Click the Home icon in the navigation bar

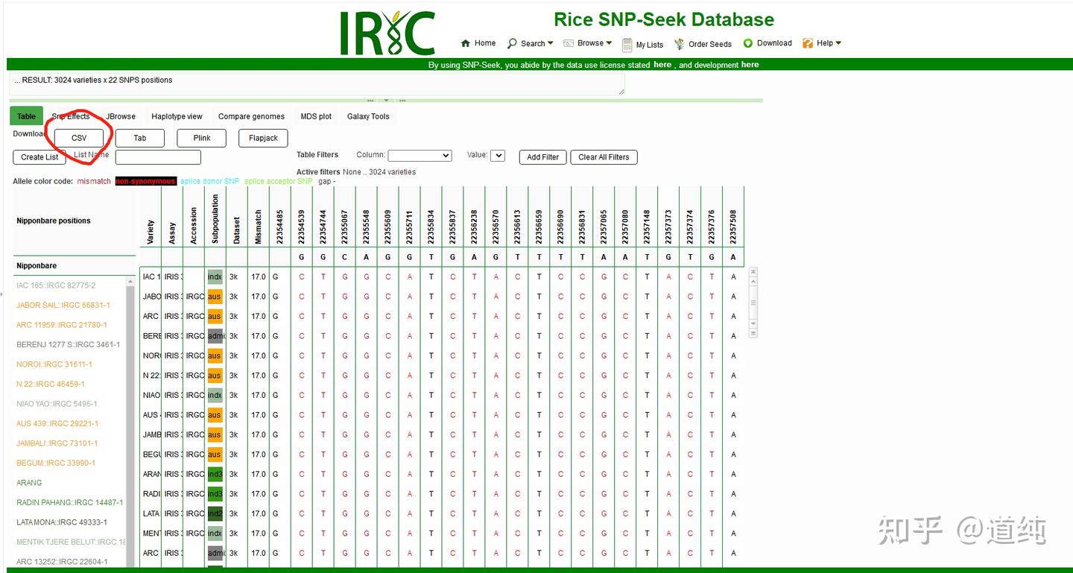coord(465,43)
